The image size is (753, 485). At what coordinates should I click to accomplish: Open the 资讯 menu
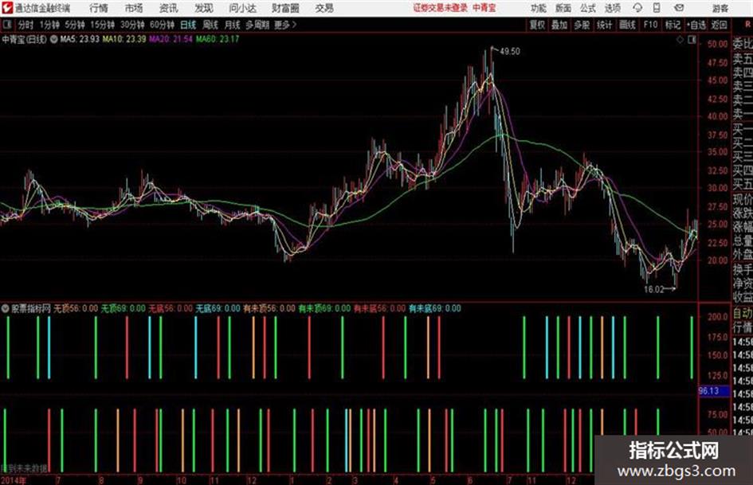click(168, 8)
